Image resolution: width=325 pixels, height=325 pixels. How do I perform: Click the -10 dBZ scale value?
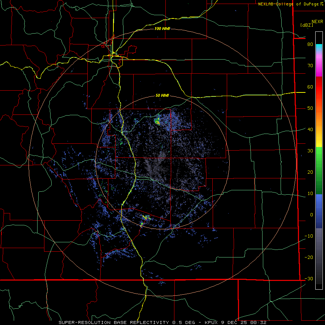click(309, 236)
